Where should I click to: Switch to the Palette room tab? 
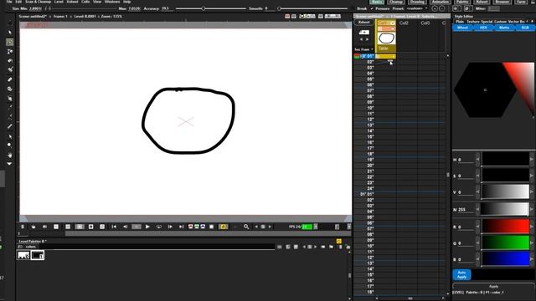(x=462, y=2)
